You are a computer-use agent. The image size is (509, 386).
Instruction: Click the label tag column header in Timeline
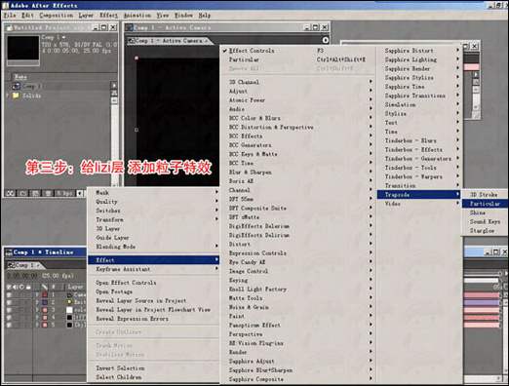click(45, 287)
